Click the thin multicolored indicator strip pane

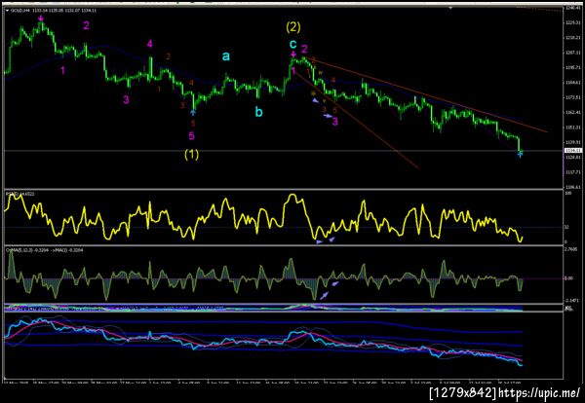point(263,308)
